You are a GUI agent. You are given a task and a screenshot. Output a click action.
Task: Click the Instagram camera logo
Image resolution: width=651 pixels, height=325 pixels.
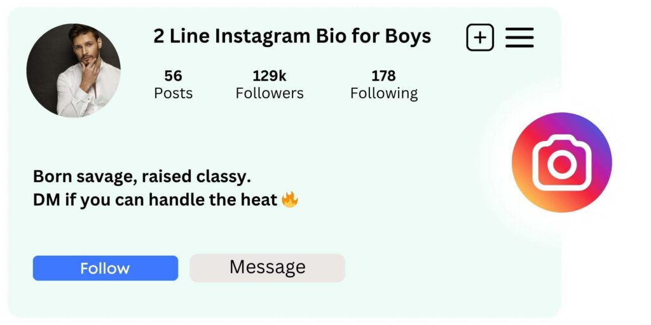[x=561, y=162]
